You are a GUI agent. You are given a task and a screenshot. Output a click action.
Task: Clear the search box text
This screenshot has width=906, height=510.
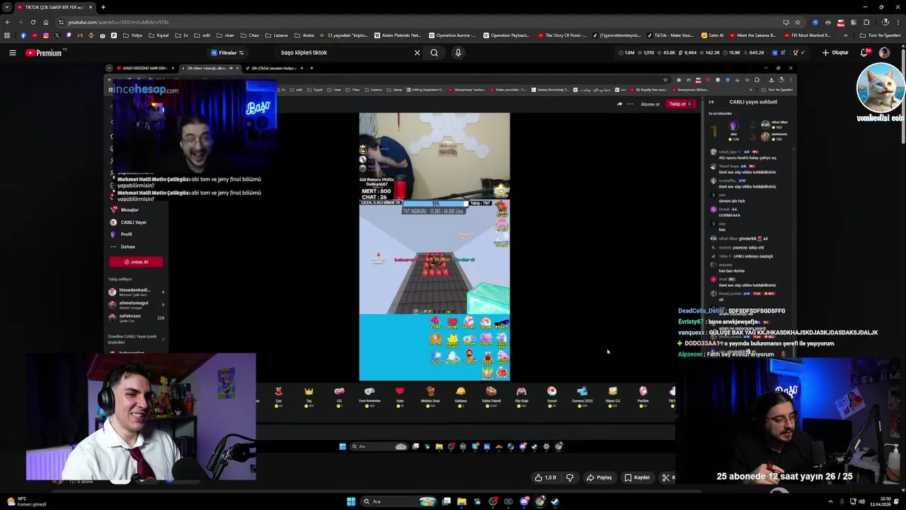click(417, 52)
